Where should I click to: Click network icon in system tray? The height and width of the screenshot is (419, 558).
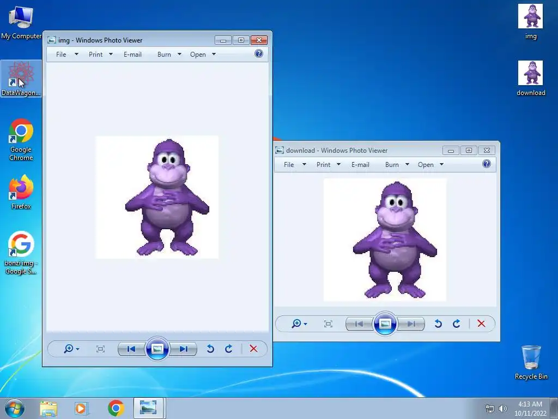click(x=490, y=409)
